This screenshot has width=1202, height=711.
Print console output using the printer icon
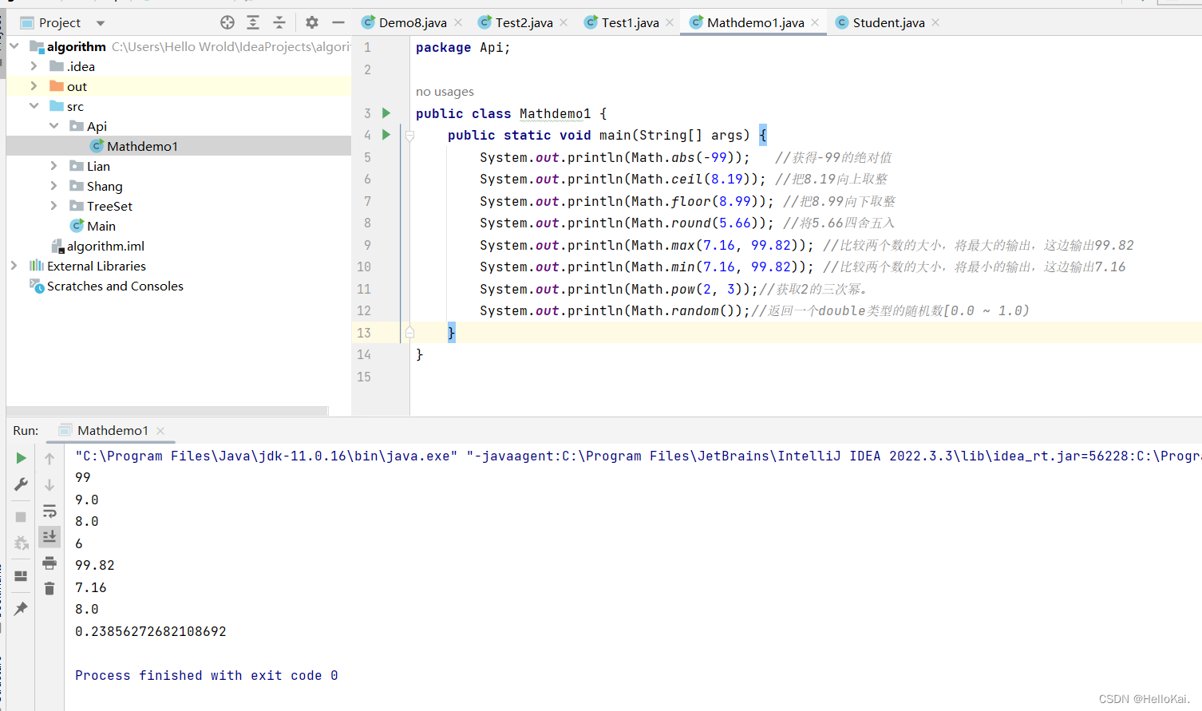coord(49,563)
